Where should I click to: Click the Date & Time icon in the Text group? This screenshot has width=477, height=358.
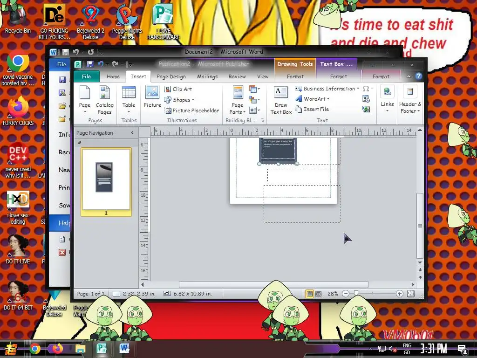[366, 99]
